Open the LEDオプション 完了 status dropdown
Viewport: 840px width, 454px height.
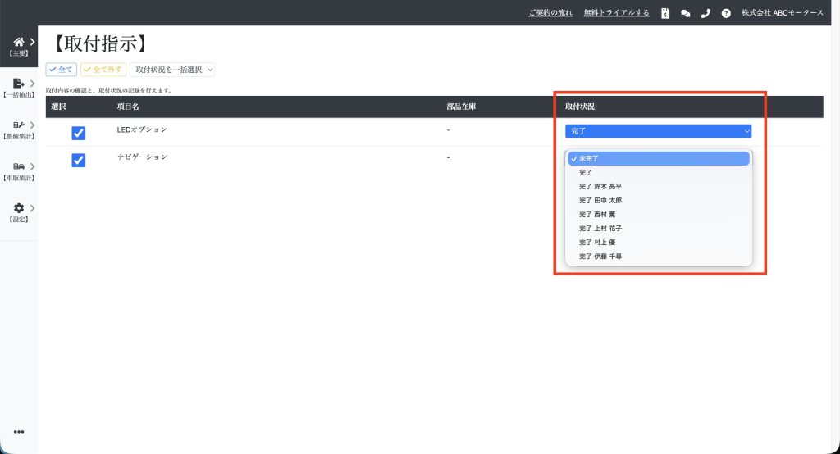coord(658,131)
